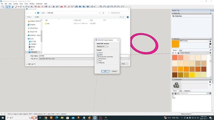Screen dimensions: 214x120
Task: Open the help icon in Export Model dialog
Action: point(128,17)
